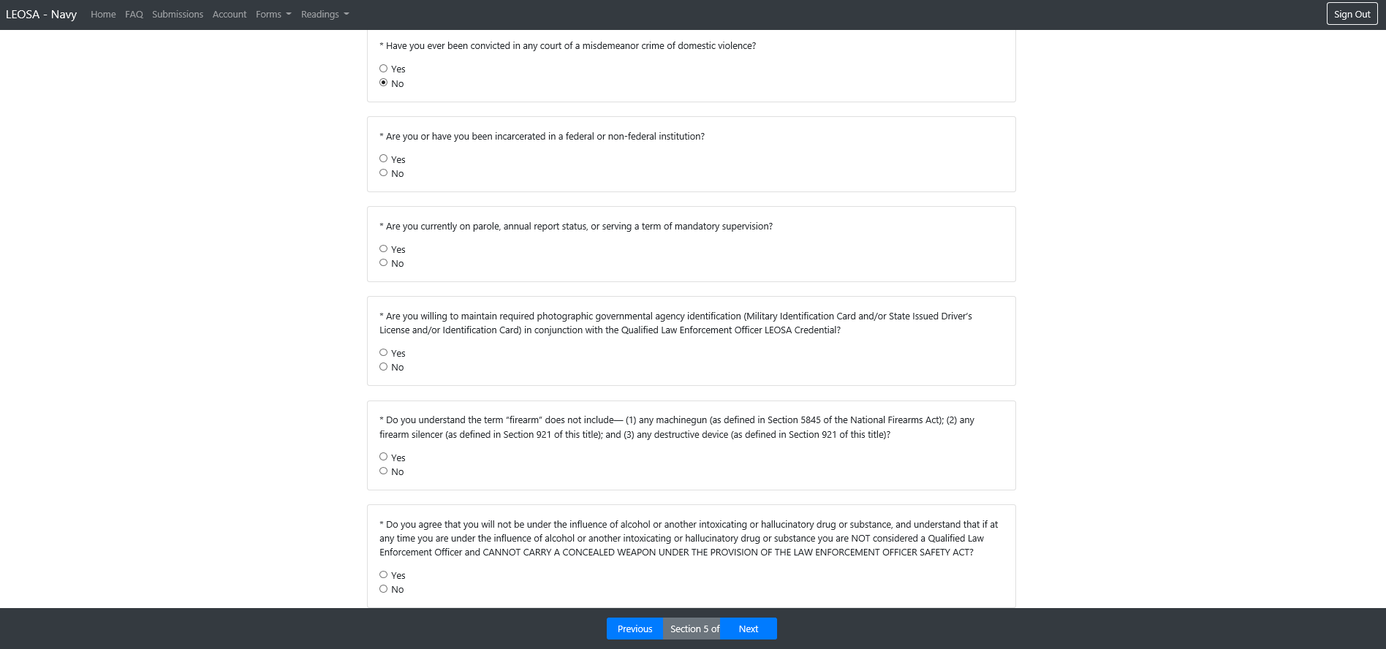The height and width of the screenshot is (649, 1386).
Task: Open the Section 5 selector
Action: pyautogui.click(x=694, y=629)
